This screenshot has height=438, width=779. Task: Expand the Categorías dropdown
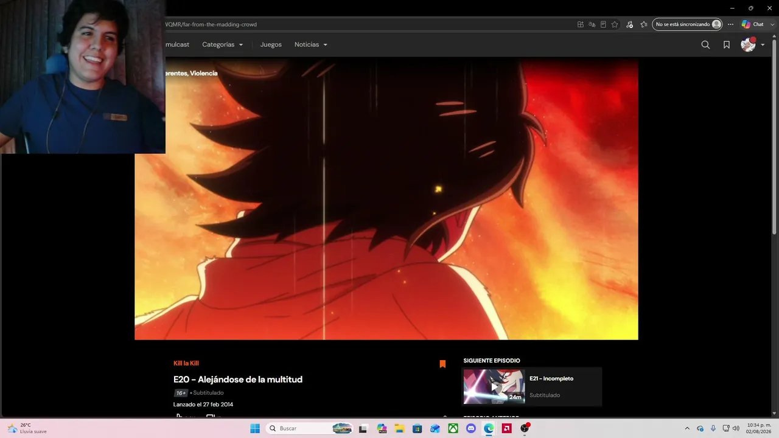click(x=223, y=44)
